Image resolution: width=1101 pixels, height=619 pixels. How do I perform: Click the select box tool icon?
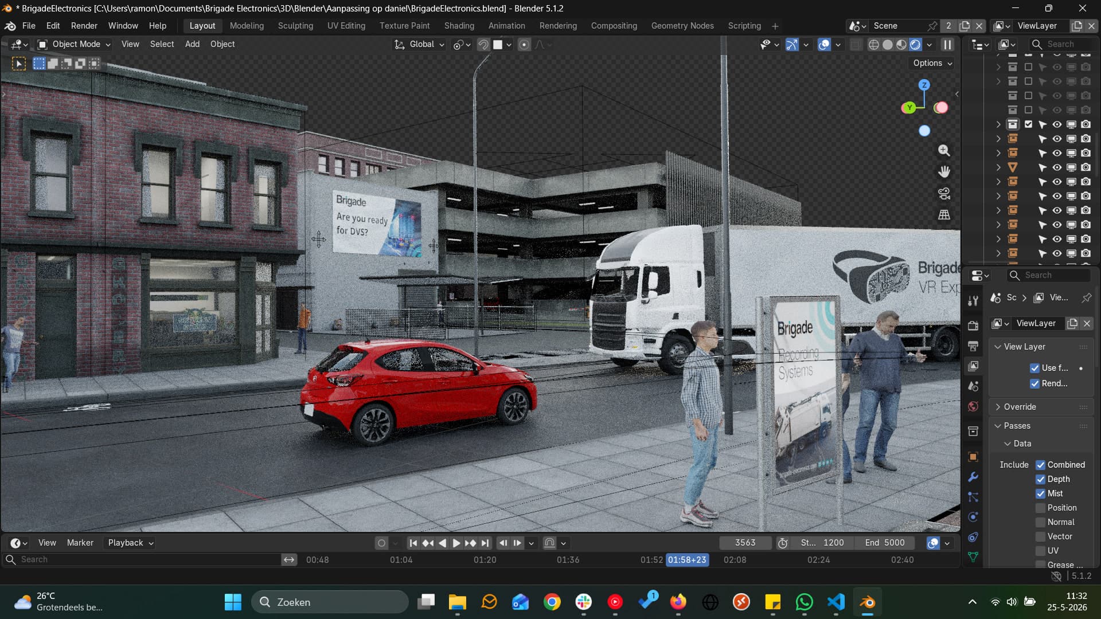[x=19, y=64]
